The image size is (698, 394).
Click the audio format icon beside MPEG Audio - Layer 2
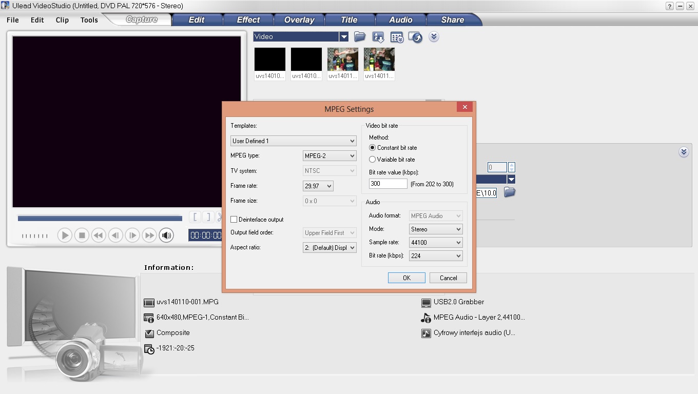click(x=426, y=318)
